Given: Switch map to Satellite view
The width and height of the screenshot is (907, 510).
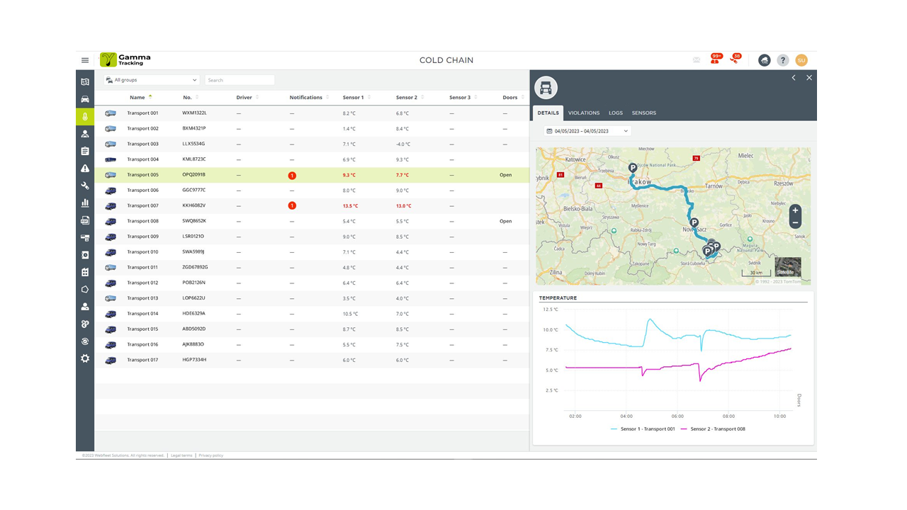Looking at the screenshot, I should pos(787,267).
